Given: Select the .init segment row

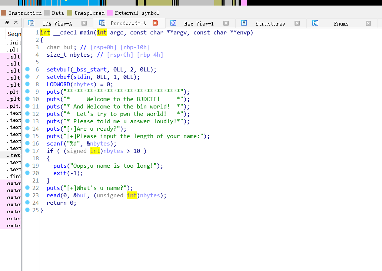Looking at the screenshot, I should coord(14,43).
